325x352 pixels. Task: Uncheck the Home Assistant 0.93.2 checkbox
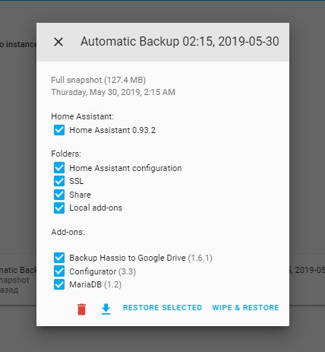[x=59, y=130]
